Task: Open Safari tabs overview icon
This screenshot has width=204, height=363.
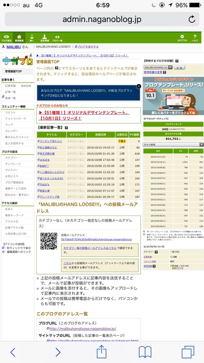Action: click(188, 352)
